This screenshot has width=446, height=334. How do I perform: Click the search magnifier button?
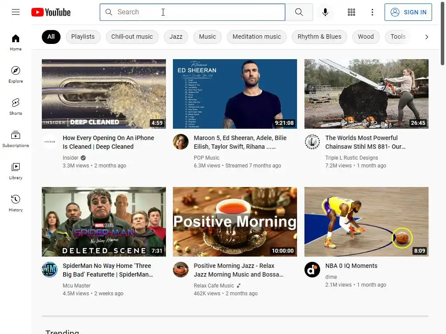coord(299,12)
